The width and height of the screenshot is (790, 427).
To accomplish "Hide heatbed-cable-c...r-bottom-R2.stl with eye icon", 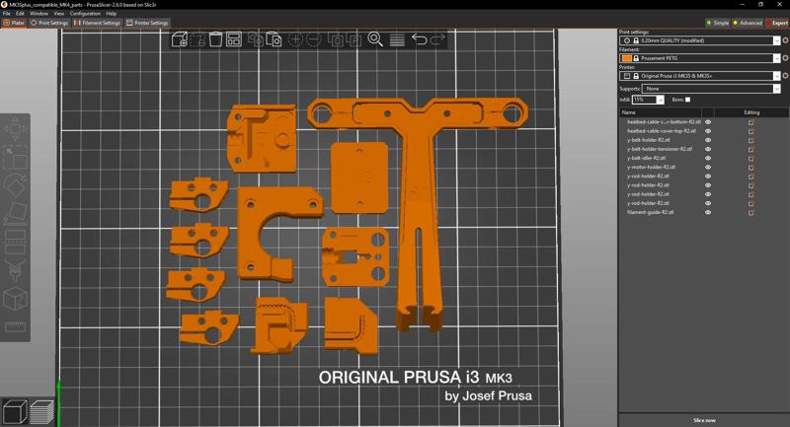I will pyautogui.click(x=708, y=121).
